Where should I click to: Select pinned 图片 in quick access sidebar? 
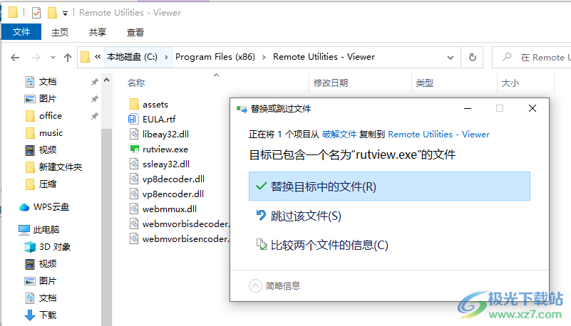(47, 99)
